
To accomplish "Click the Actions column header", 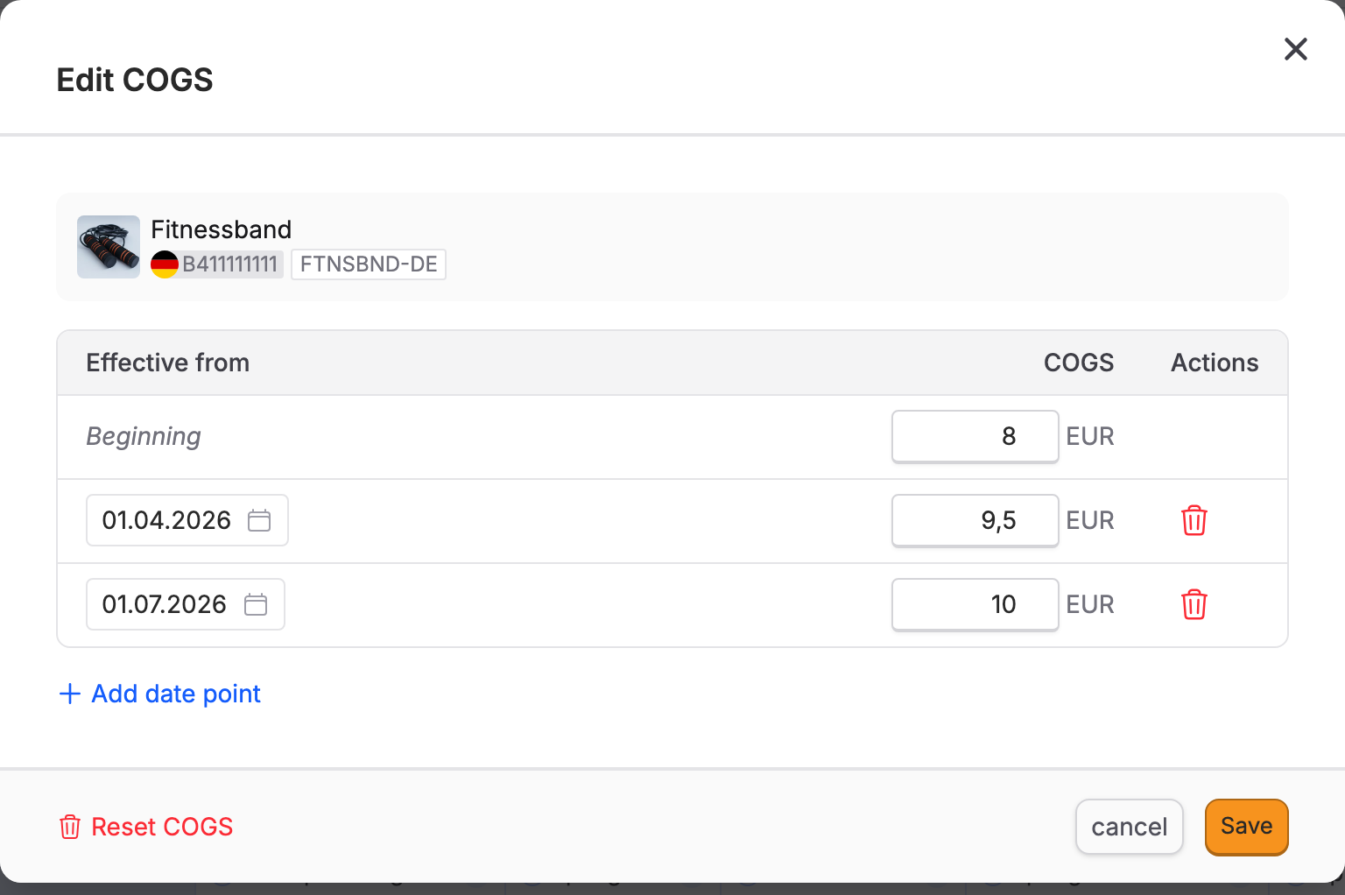I will (x=1215, y=363).
